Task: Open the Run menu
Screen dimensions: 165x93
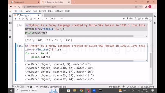Action: click(35, 11)
